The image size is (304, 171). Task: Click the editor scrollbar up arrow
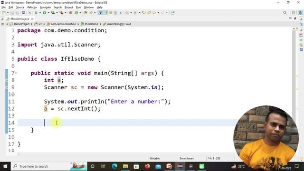294,28
